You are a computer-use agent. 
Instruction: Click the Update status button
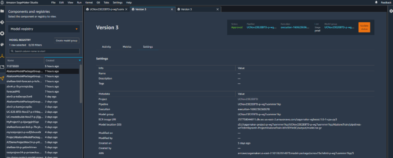(364, 27)
